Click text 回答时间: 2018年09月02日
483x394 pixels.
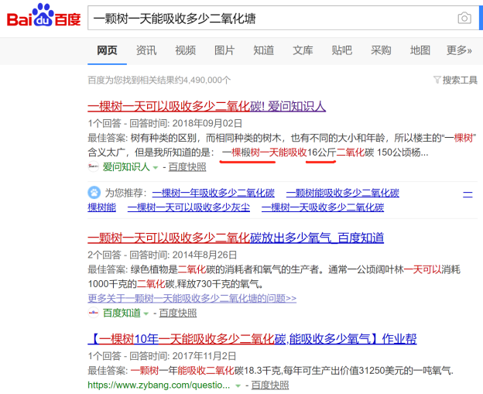[x=186, y=123]
